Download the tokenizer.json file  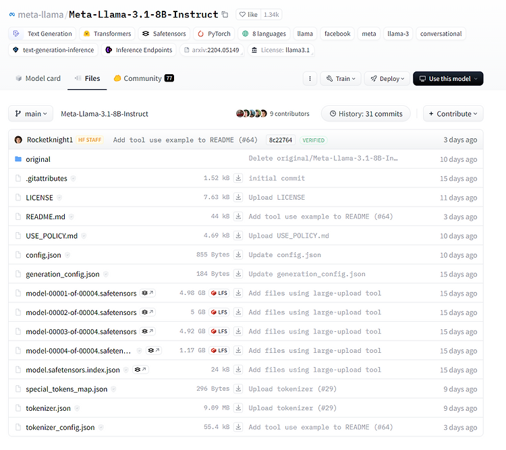pyautogui.click(x=238, y=407)
